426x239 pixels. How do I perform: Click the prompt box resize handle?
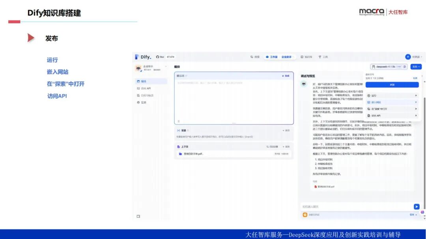[234, 123]
